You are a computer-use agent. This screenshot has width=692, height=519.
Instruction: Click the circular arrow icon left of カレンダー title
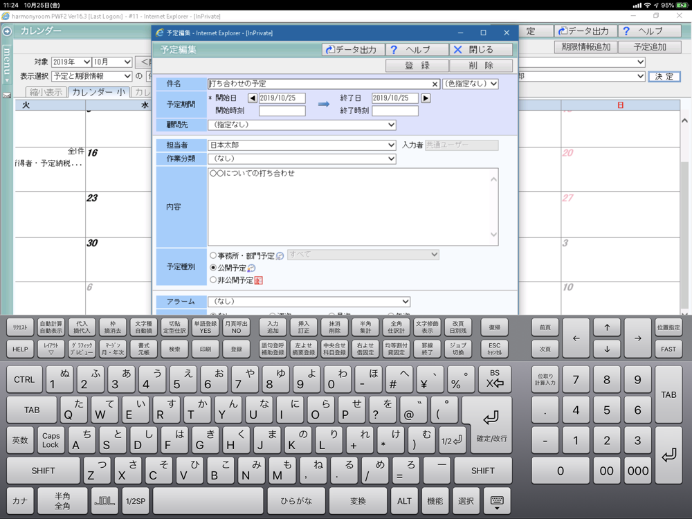pyautogui.click(x=7, y=31)
